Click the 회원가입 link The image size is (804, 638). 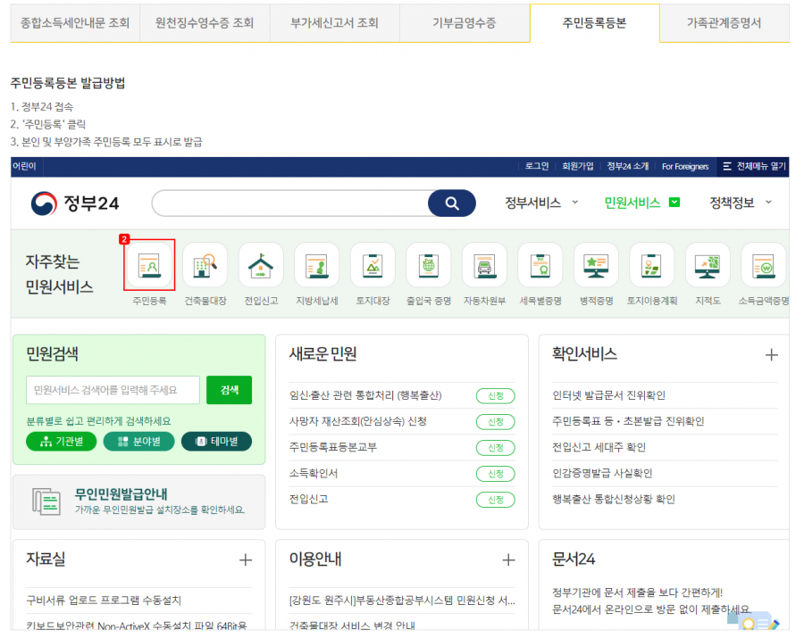click(x=577, y=166)
